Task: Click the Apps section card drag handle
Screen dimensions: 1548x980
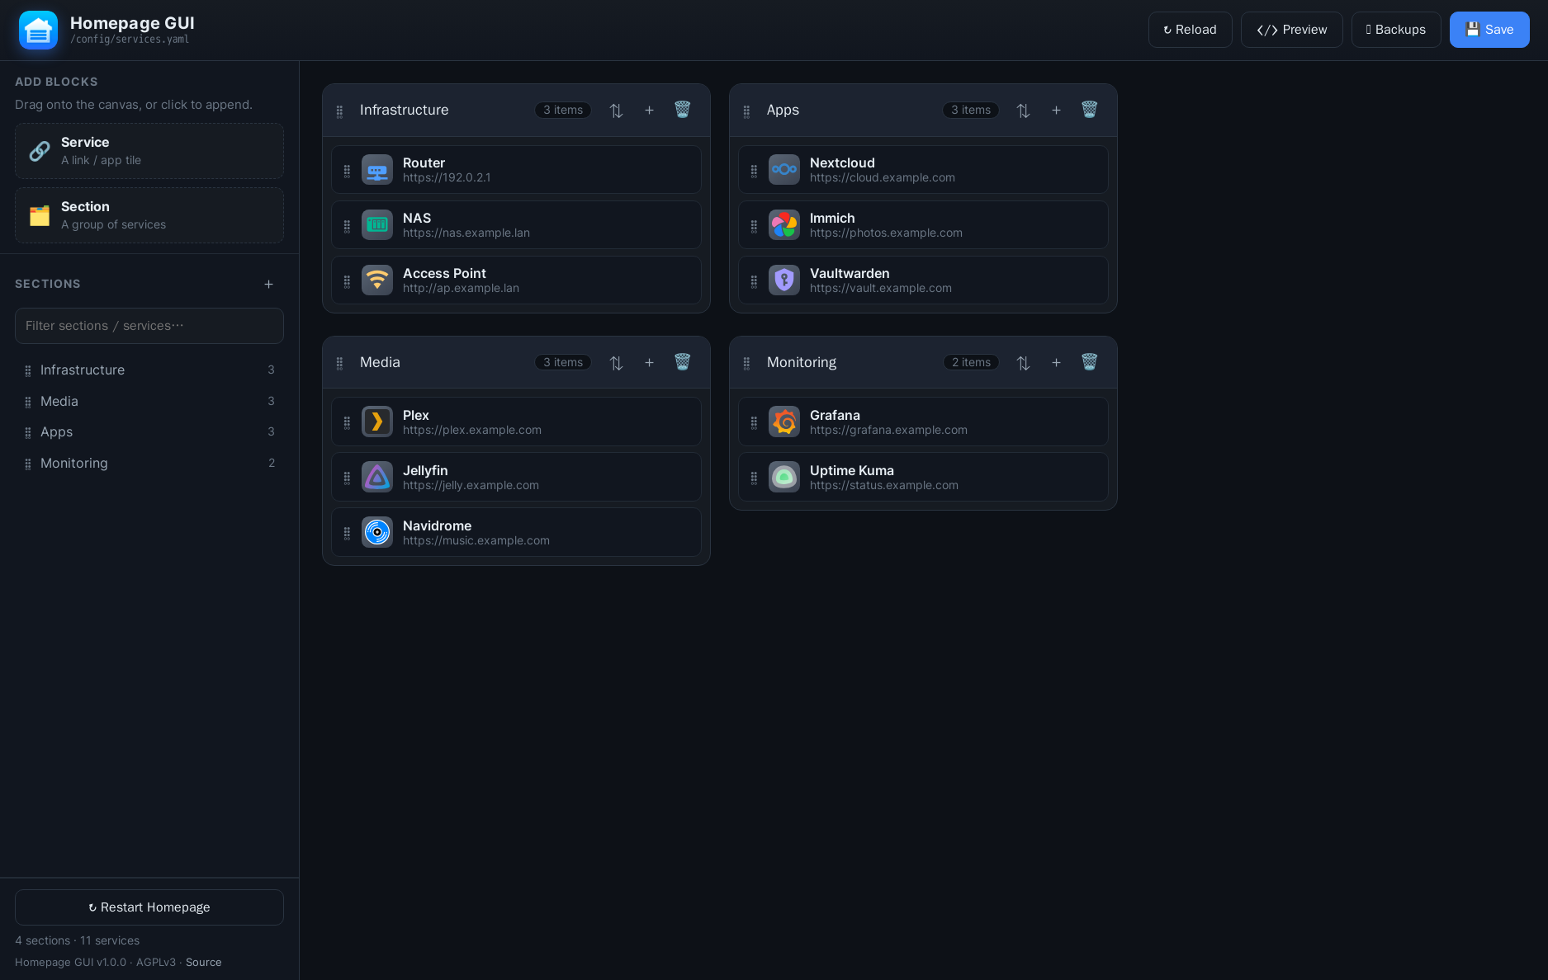Action: 746,111
